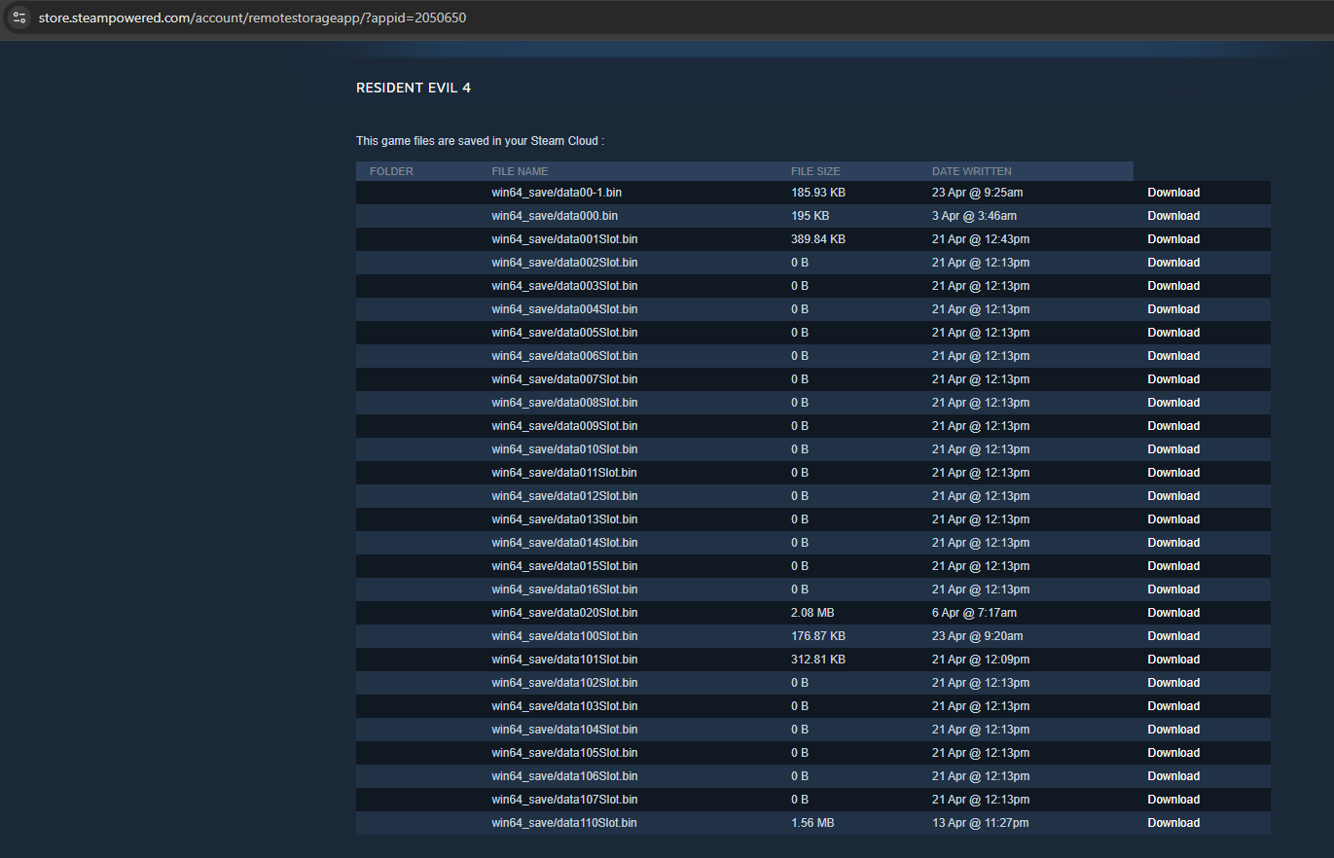Click the 312.81 KB file size

(818, 660)
